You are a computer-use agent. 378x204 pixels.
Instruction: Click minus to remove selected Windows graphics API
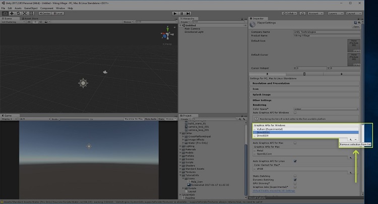[x=356, y=139]
